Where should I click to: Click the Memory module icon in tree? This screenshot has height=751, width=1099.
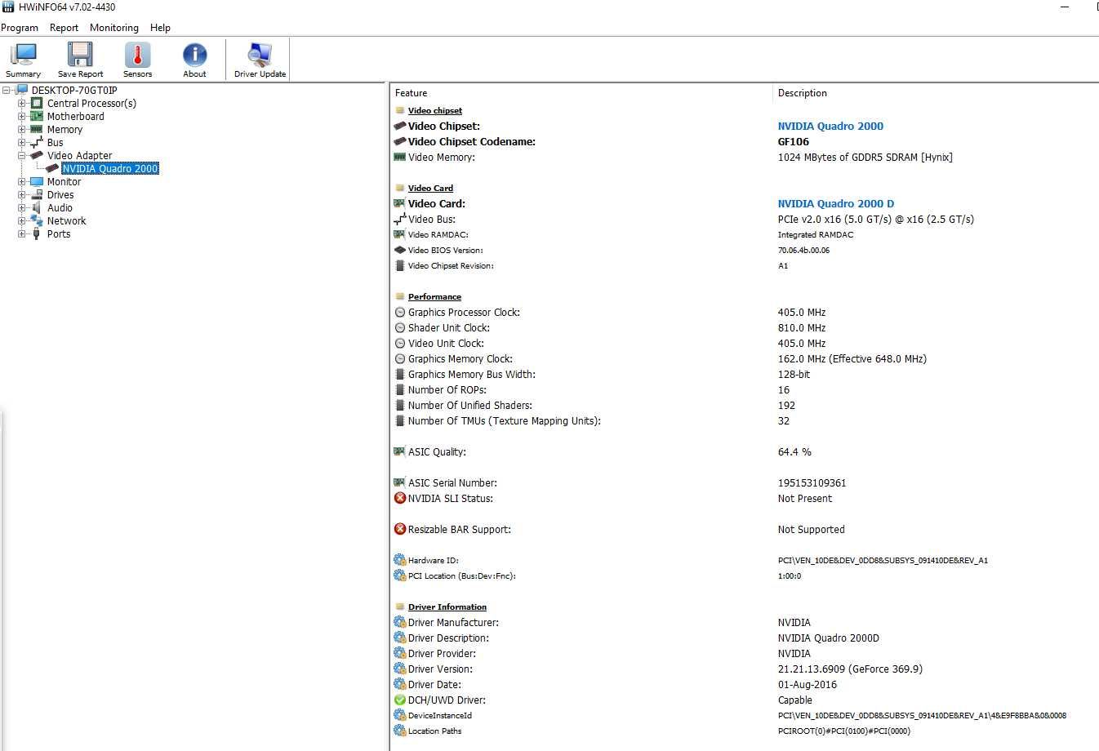click(x=37, y=130)
